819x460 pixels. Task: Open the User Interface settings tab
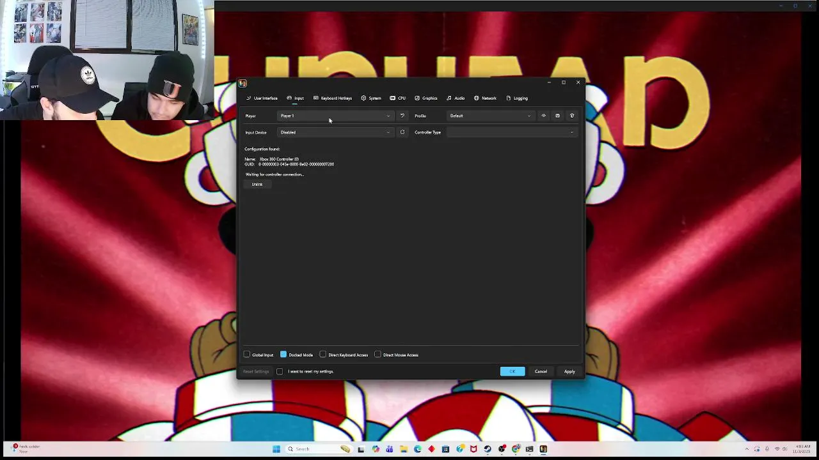262,98
